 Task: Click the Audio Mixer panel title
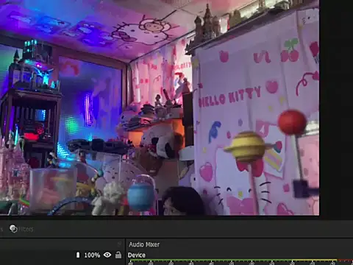tap(144, 244)
